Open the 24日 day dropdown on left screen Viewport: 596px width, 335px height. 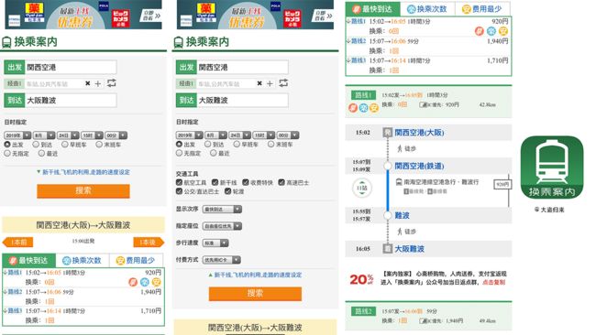[68, 135]
